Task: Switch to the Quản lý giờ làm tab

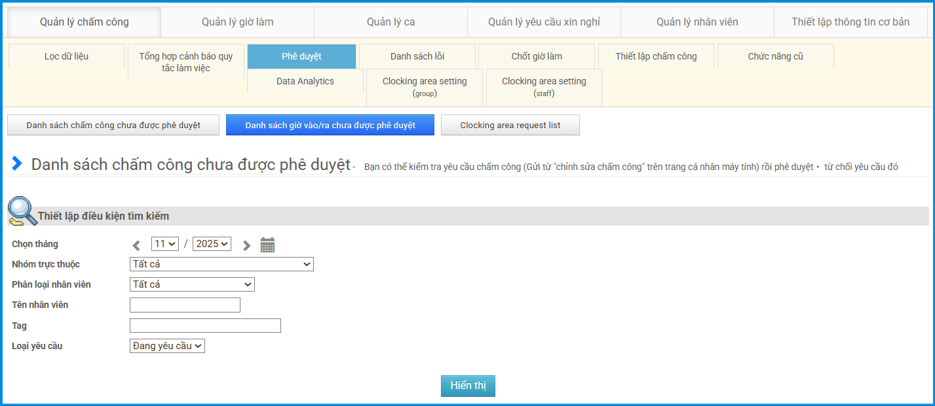Action: tap(237, 22)
